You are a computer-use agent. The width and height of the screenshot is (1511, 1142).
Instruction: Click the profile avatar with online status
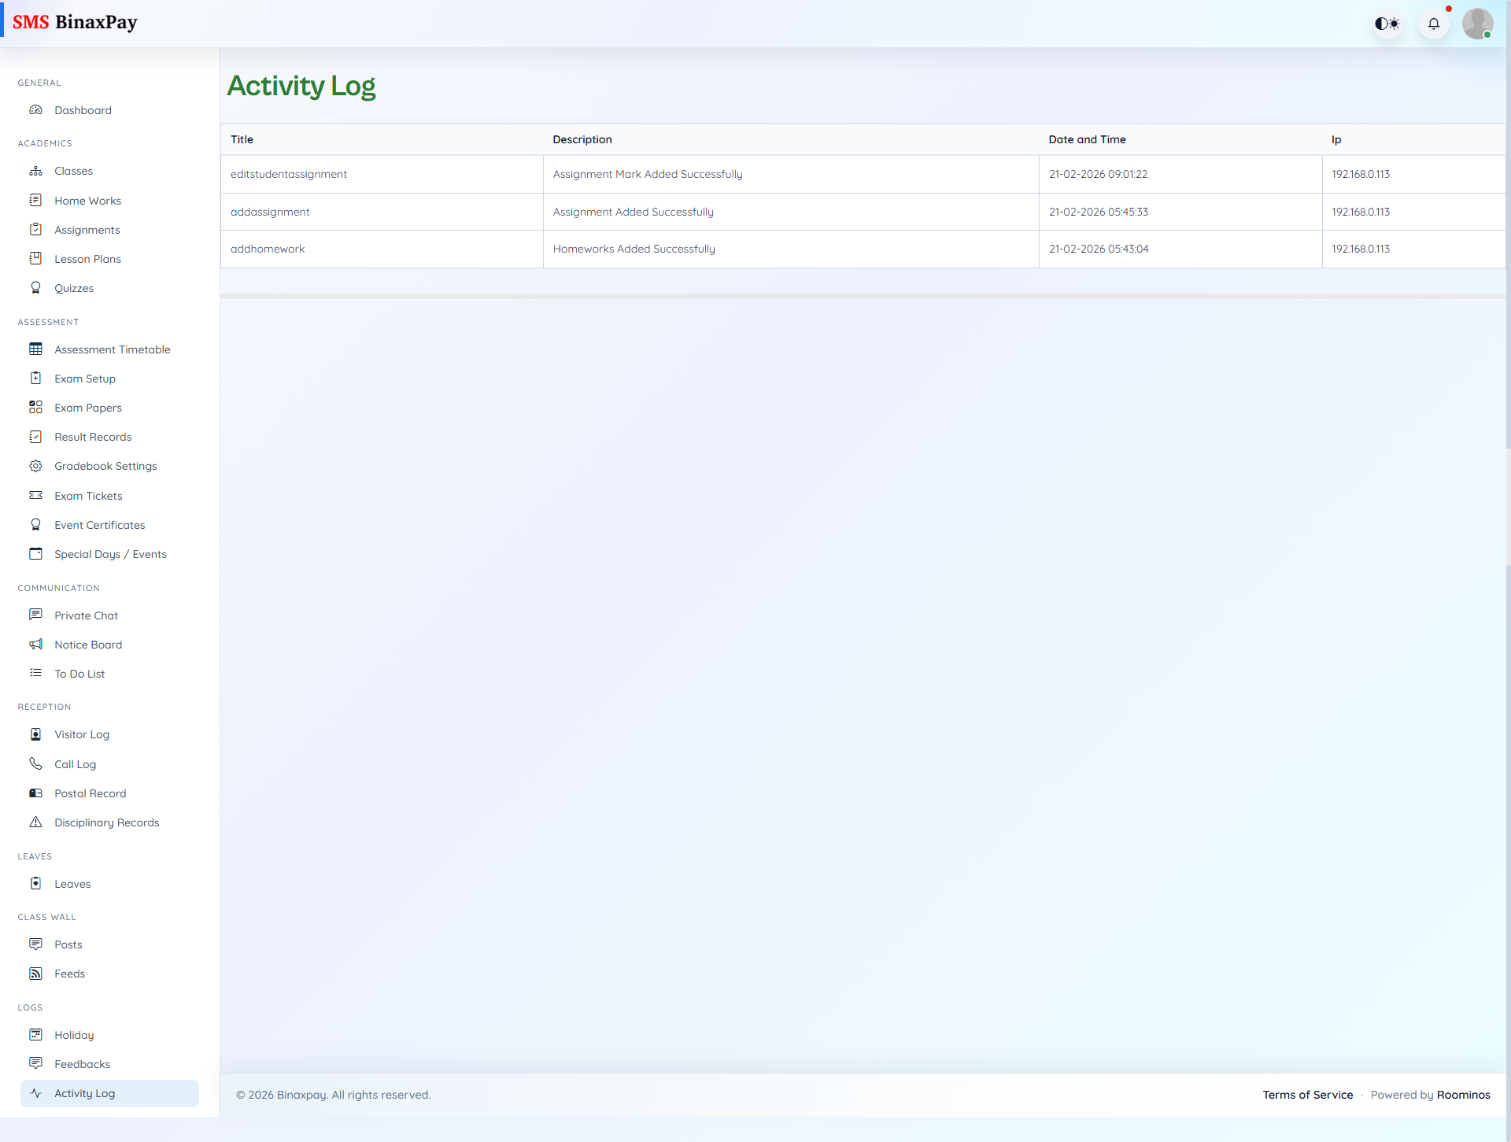pyautogui.click(x=1479, y=23)
